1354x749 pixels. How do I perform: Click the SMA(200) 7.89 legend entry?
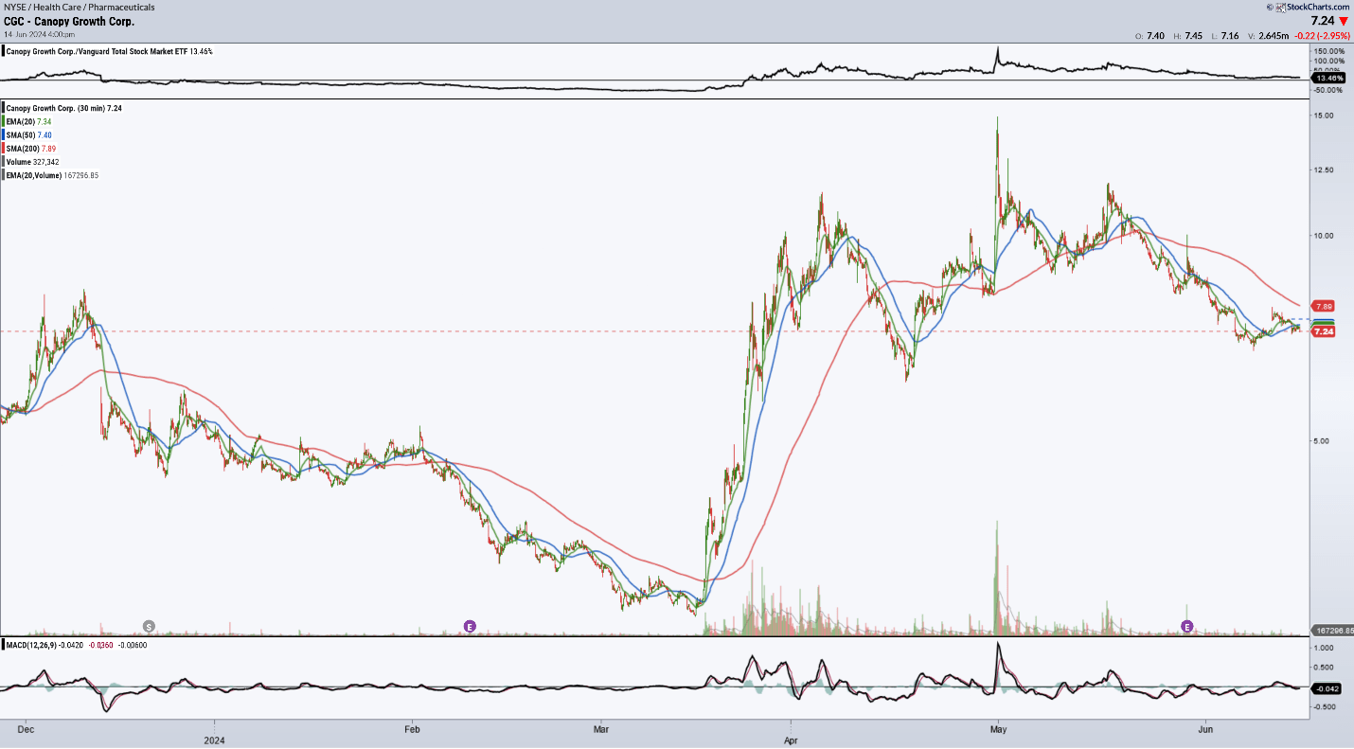pos(31,149)
